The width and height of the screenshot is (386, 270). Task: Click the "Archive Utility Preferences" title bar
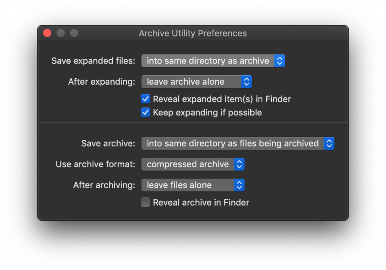pos(193,33)
